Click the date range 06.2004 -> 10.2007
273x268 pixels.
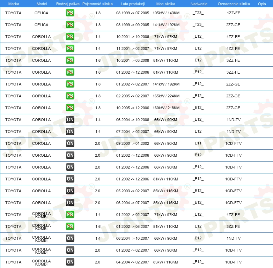[133, 238]
